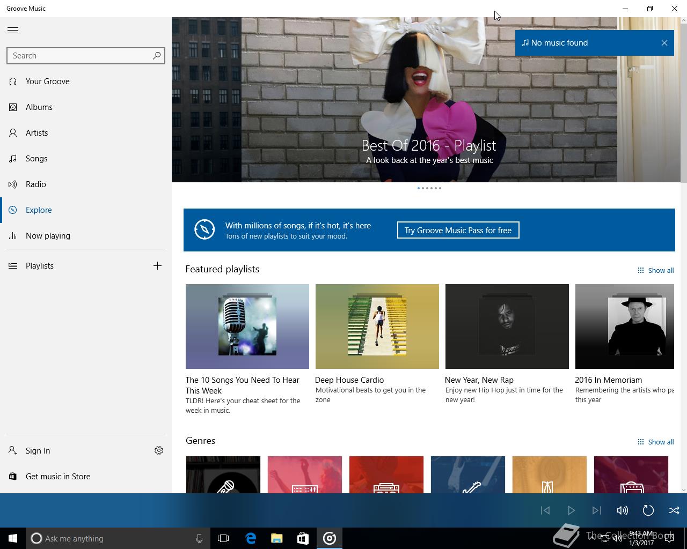The height and width of the screenshot is (549, 687).
Task: Click The 10 Songs You Need title
Action: tap(243, 385)
